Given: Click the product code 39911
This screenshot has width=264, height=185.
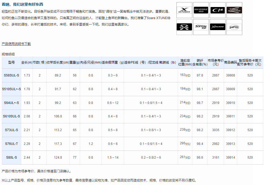Looking at the screenshot, I should coord(230,116).
